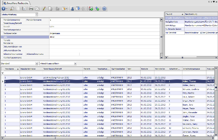Click the upload icon with green plus

click(97, 9)
